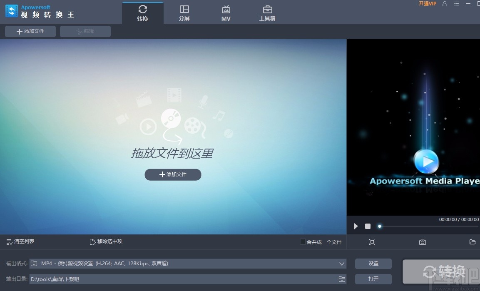Open the 工具箱 Toolbox panel
480x291 pixels.
267,12
